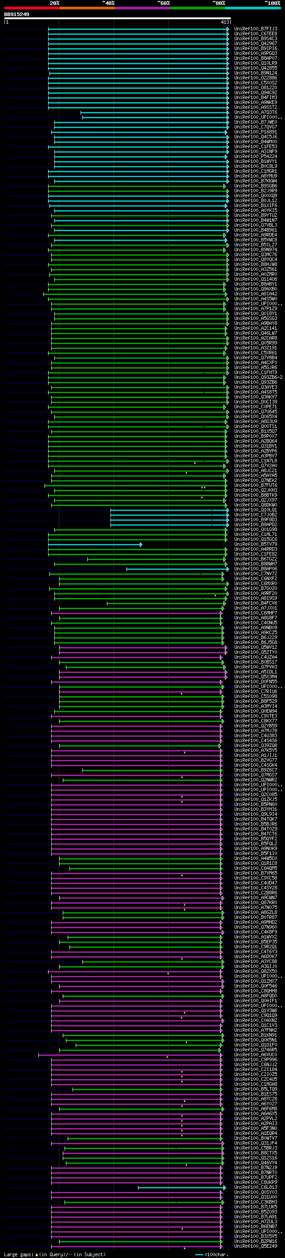Select the UniRef100_B8AP06 label
The height and width of the screenshot is (1258, 285).
pyautogui.click(x=256, y=569)
